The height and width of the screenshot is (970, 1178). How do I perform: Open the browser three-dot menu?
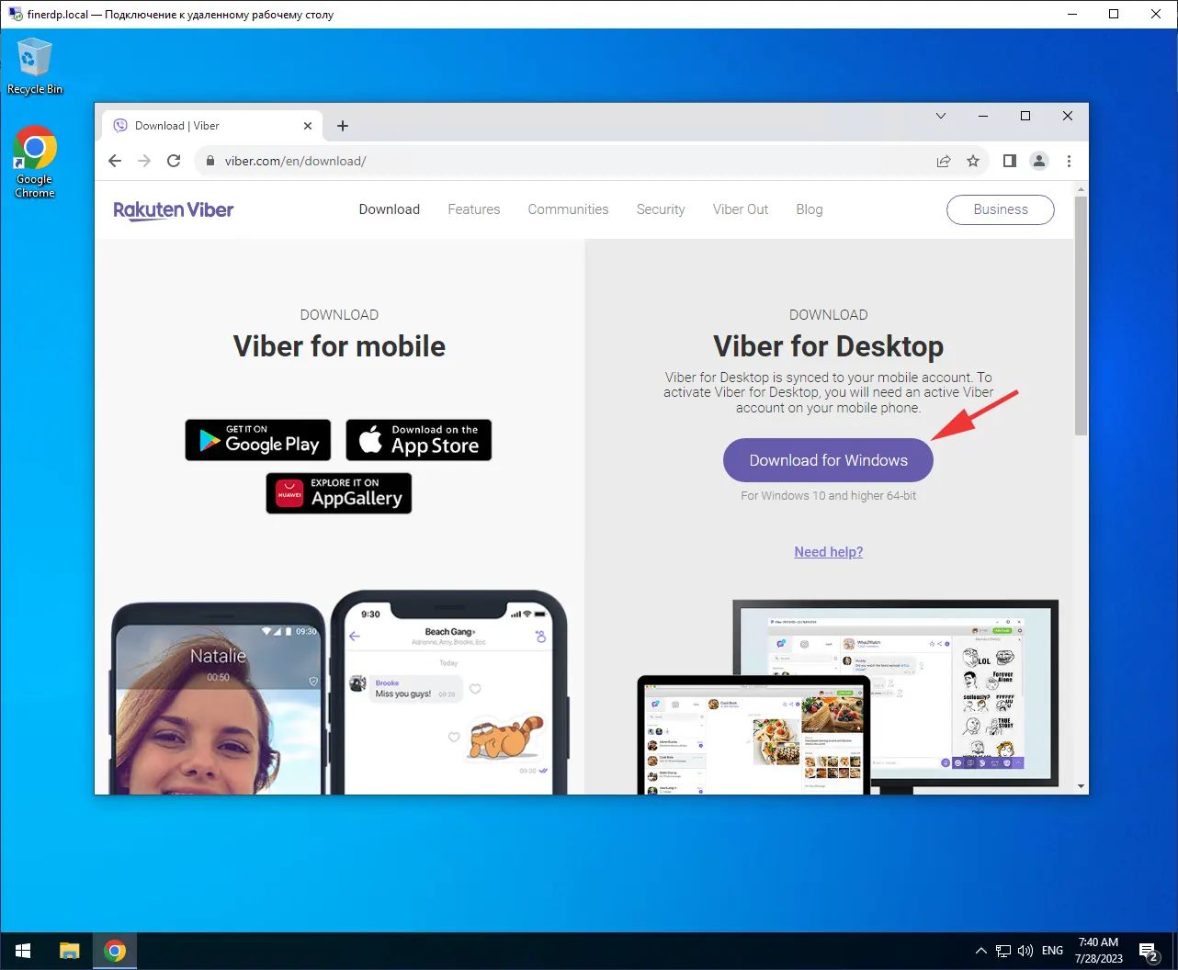point(1069,160)
